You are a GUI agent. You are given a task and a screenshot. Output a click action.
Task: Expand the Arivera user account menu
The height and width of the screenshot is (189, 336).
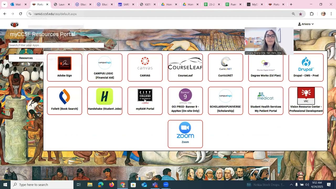306,24
